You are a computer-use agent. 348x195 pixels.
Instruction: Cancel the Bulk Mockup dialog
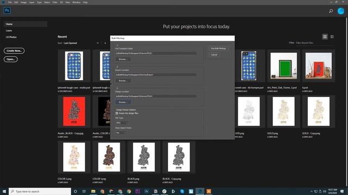pyautogui.click(x=214, y=55)
